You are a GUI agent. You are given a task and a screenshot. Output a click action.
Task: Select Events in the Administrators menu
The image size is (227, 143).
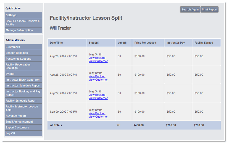click(x=23, y=74)
